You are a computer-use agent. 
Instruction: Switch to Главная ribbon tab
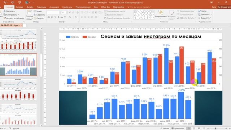tap(9, 7)
